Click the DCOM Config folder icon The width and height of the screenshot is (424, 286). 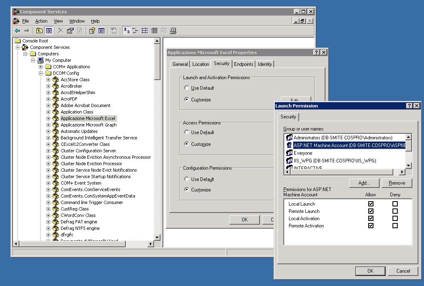[49, 73]
